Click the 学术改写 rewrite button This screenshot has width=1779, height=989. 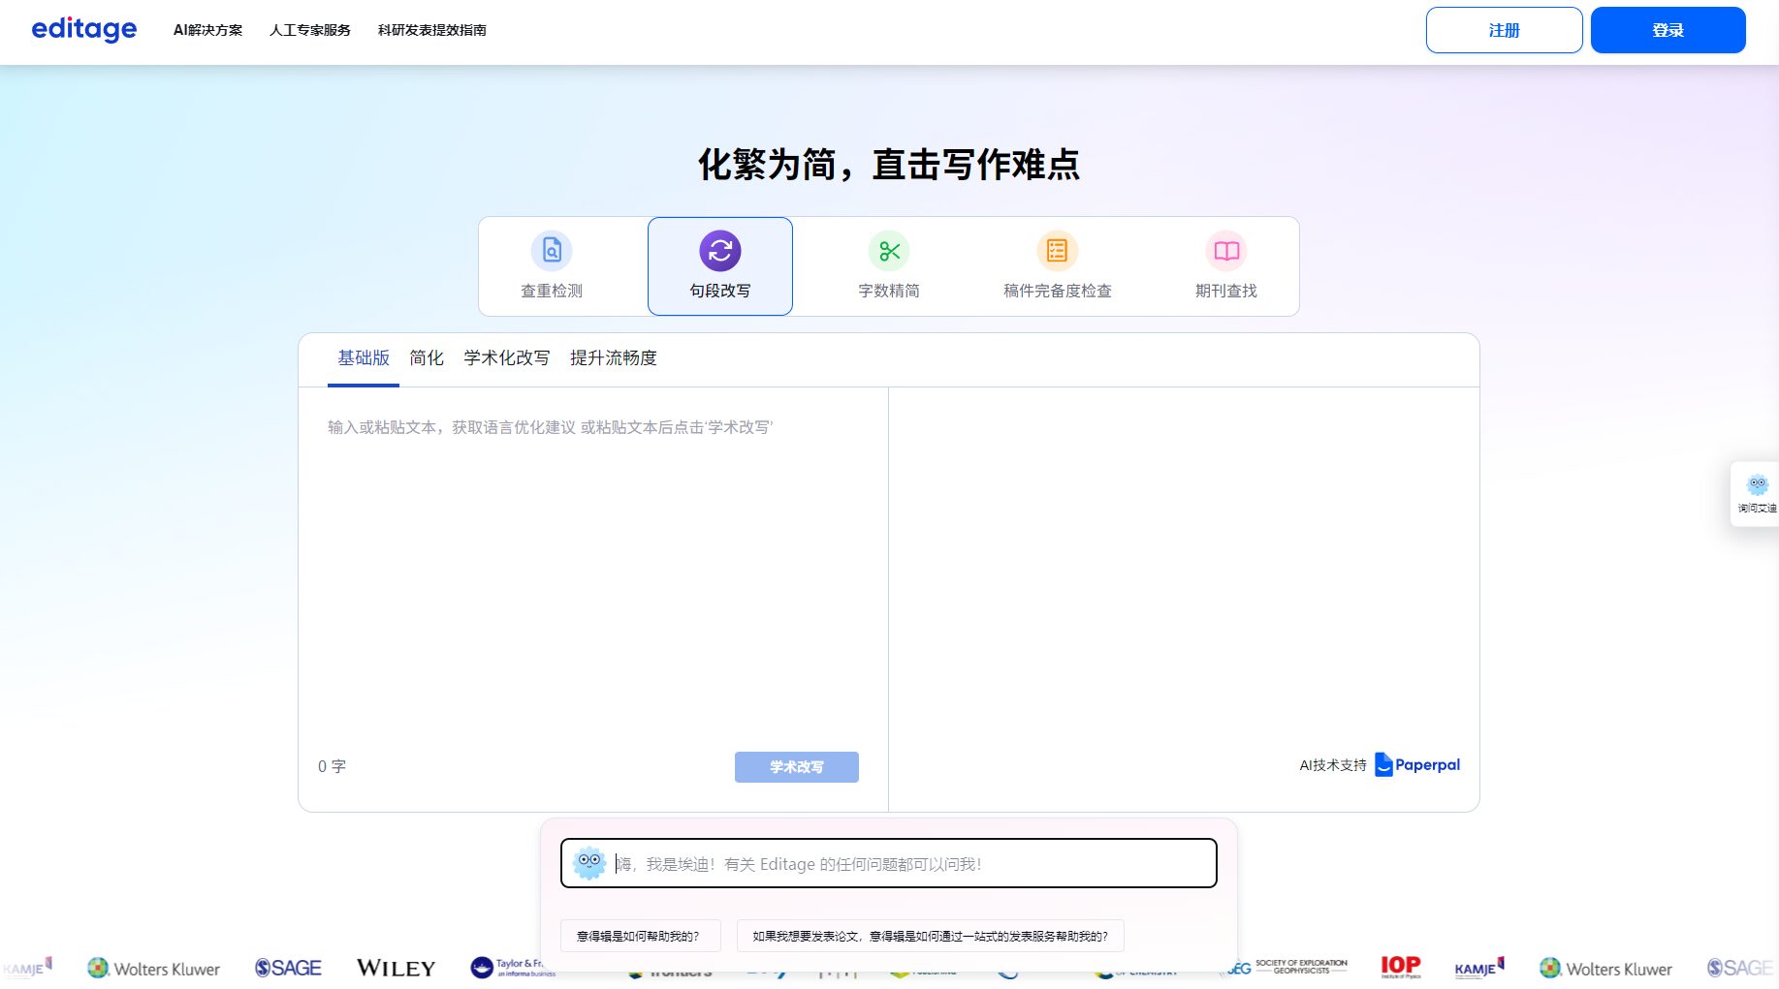coord(796,766)
